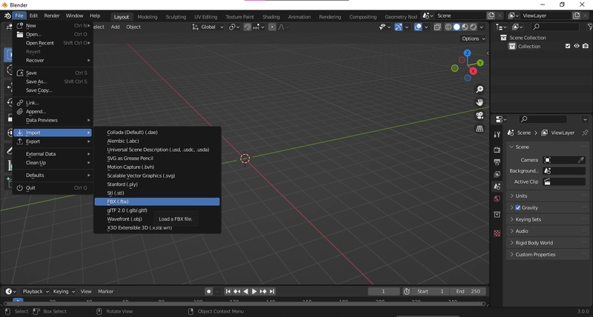Click the red X axis gizmo ball
Viewport: 593px width, 317px height.
[473, 71]
